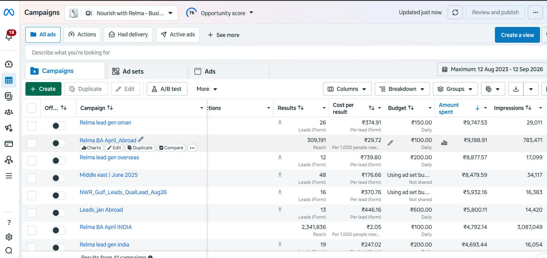Image resolution: width=547 pixels, height=258 pixels.
Task: Toggle NWR_Gulf_Leads_QualLead_Aug26 campaign on
Action: (x=59, y=195)
